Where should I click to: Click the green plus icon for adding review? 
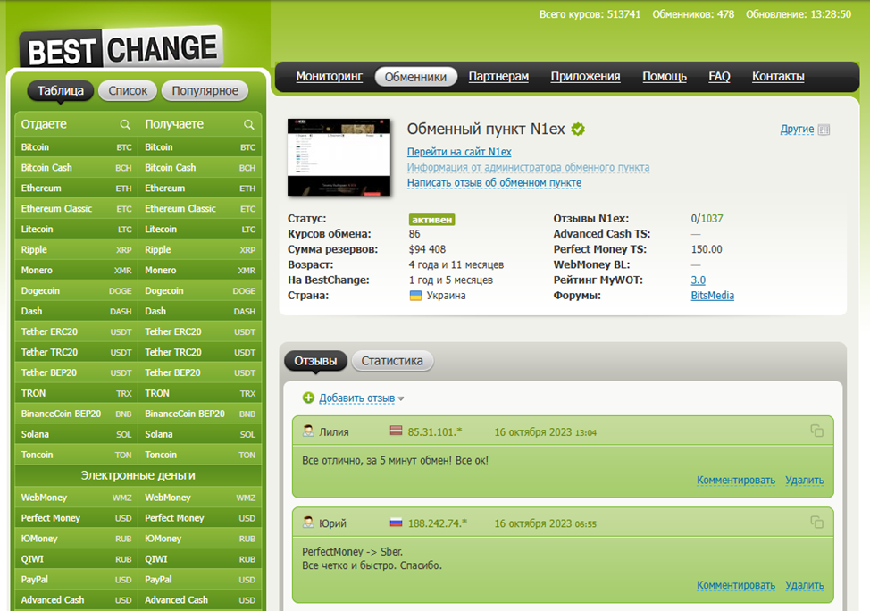[308, 398]
